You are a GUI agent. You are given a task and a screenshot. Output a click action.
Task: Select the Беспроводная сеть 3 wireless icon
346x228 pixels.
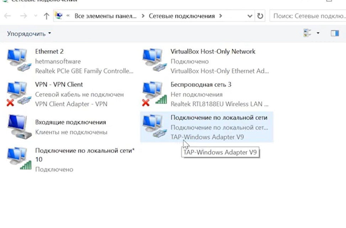pyautogui.click(x=154, y=93)
